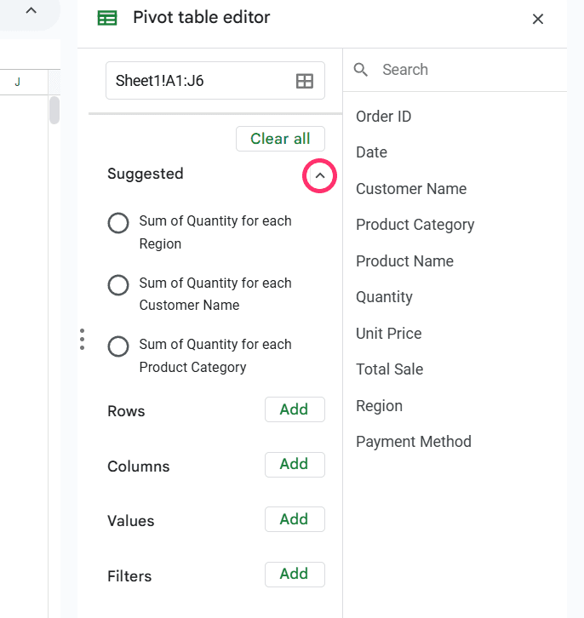The width and height of the screenshot is (584, 618).
Task: Select the Region field in list
Action: coord(379,406)
